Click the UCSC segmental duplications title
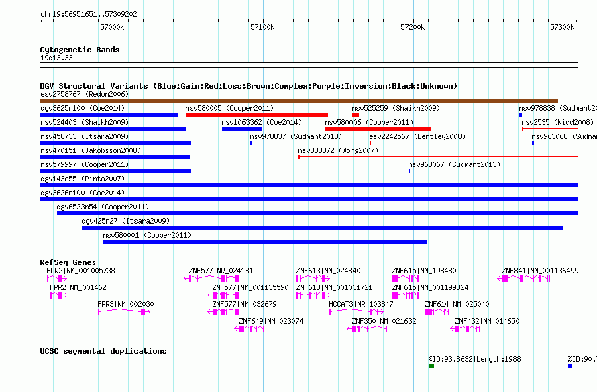 [x=103, y=351]
